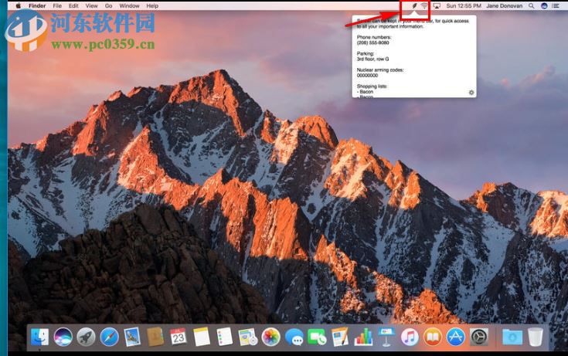Click the feather note icon in menu bar

point(414,6)
